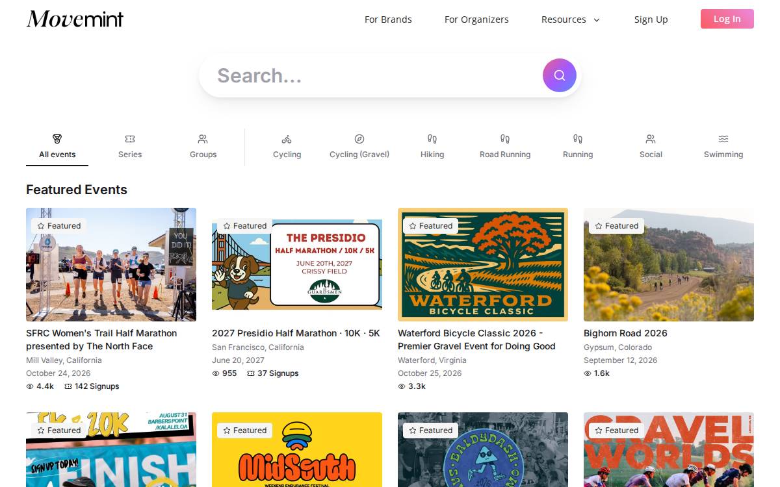This screenshot has width=780, height=487.
Task: Click the eye views icon under SFRC event
Action: pyautogui.click(x=30, y=386)
